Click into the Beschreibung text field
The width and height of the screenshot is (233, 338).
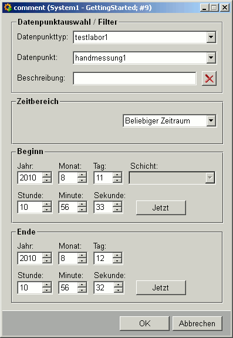tap(134, 78)
